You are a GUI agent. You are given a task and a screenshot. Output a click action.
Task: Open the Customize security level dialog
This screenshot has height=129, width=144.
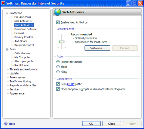(97, 48)
